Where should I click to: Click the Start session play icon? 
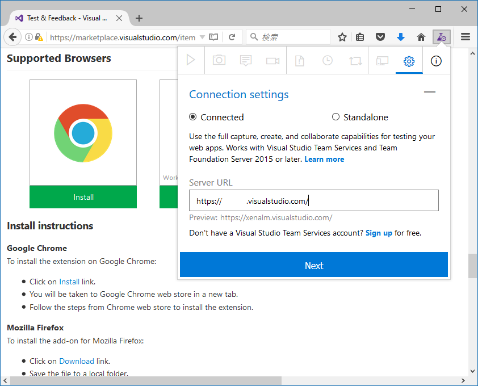tap(191, 60)
